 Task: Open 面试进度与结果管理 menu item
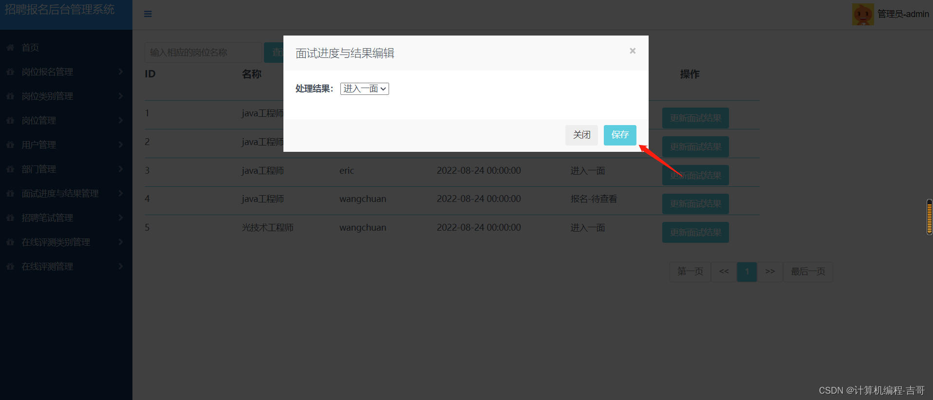(x=60, y=193)
